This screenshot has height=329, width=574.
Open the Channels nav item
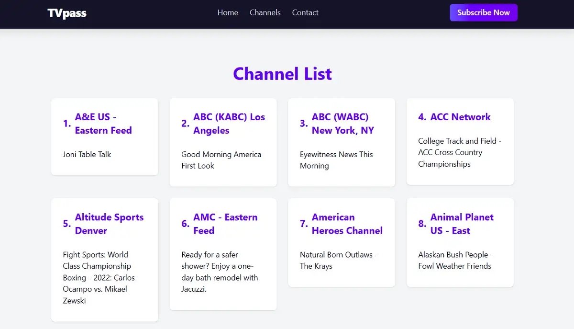coord(265,12)
